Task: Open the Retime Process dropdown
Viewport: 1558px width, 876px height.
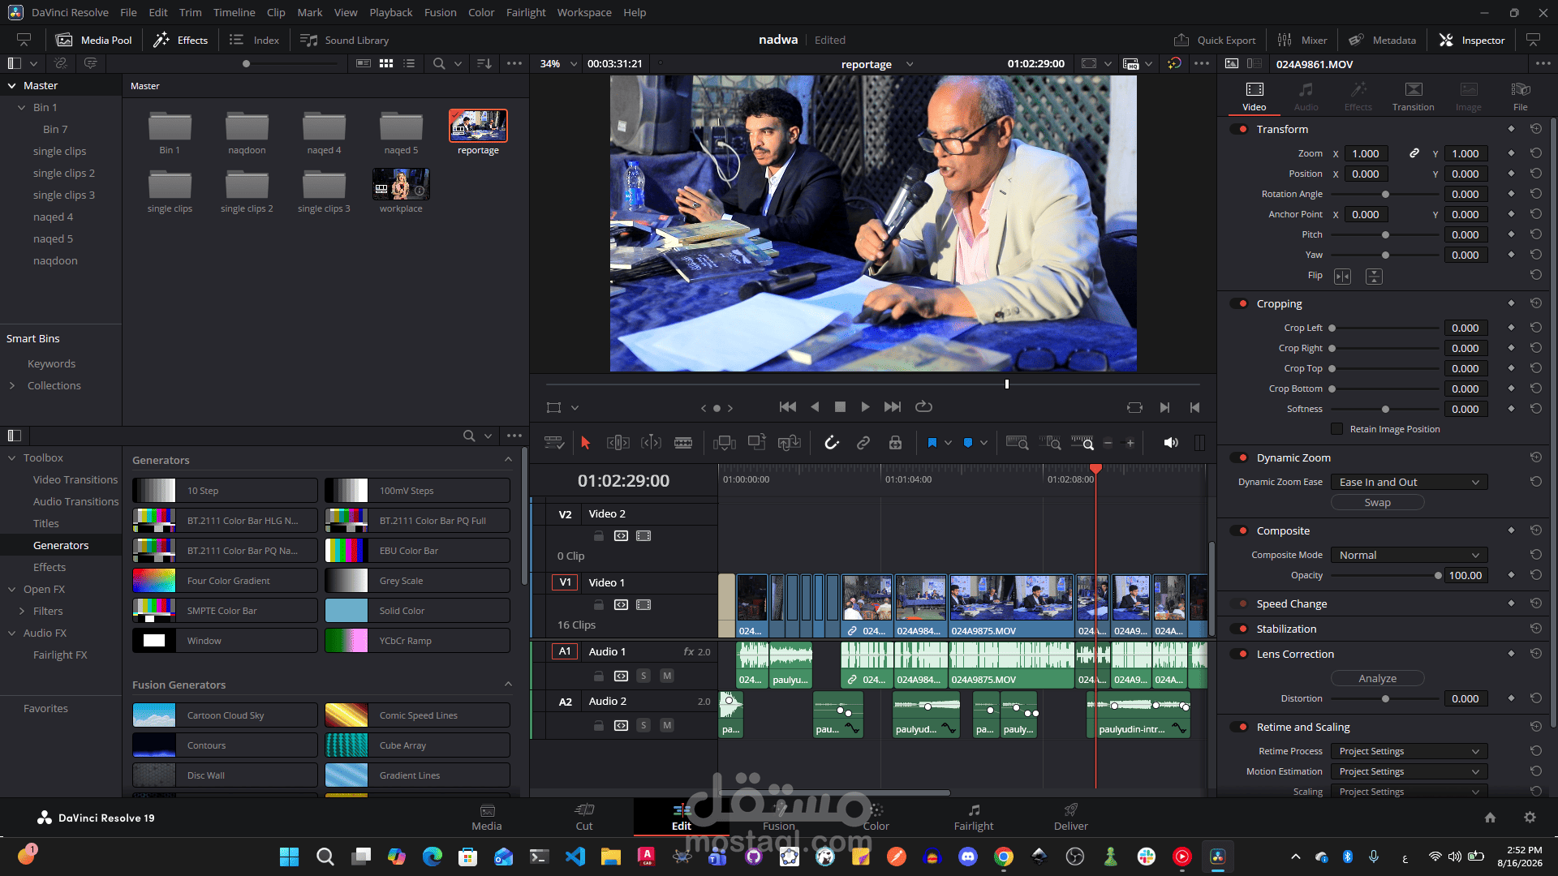Action: tap(1409, 751)
